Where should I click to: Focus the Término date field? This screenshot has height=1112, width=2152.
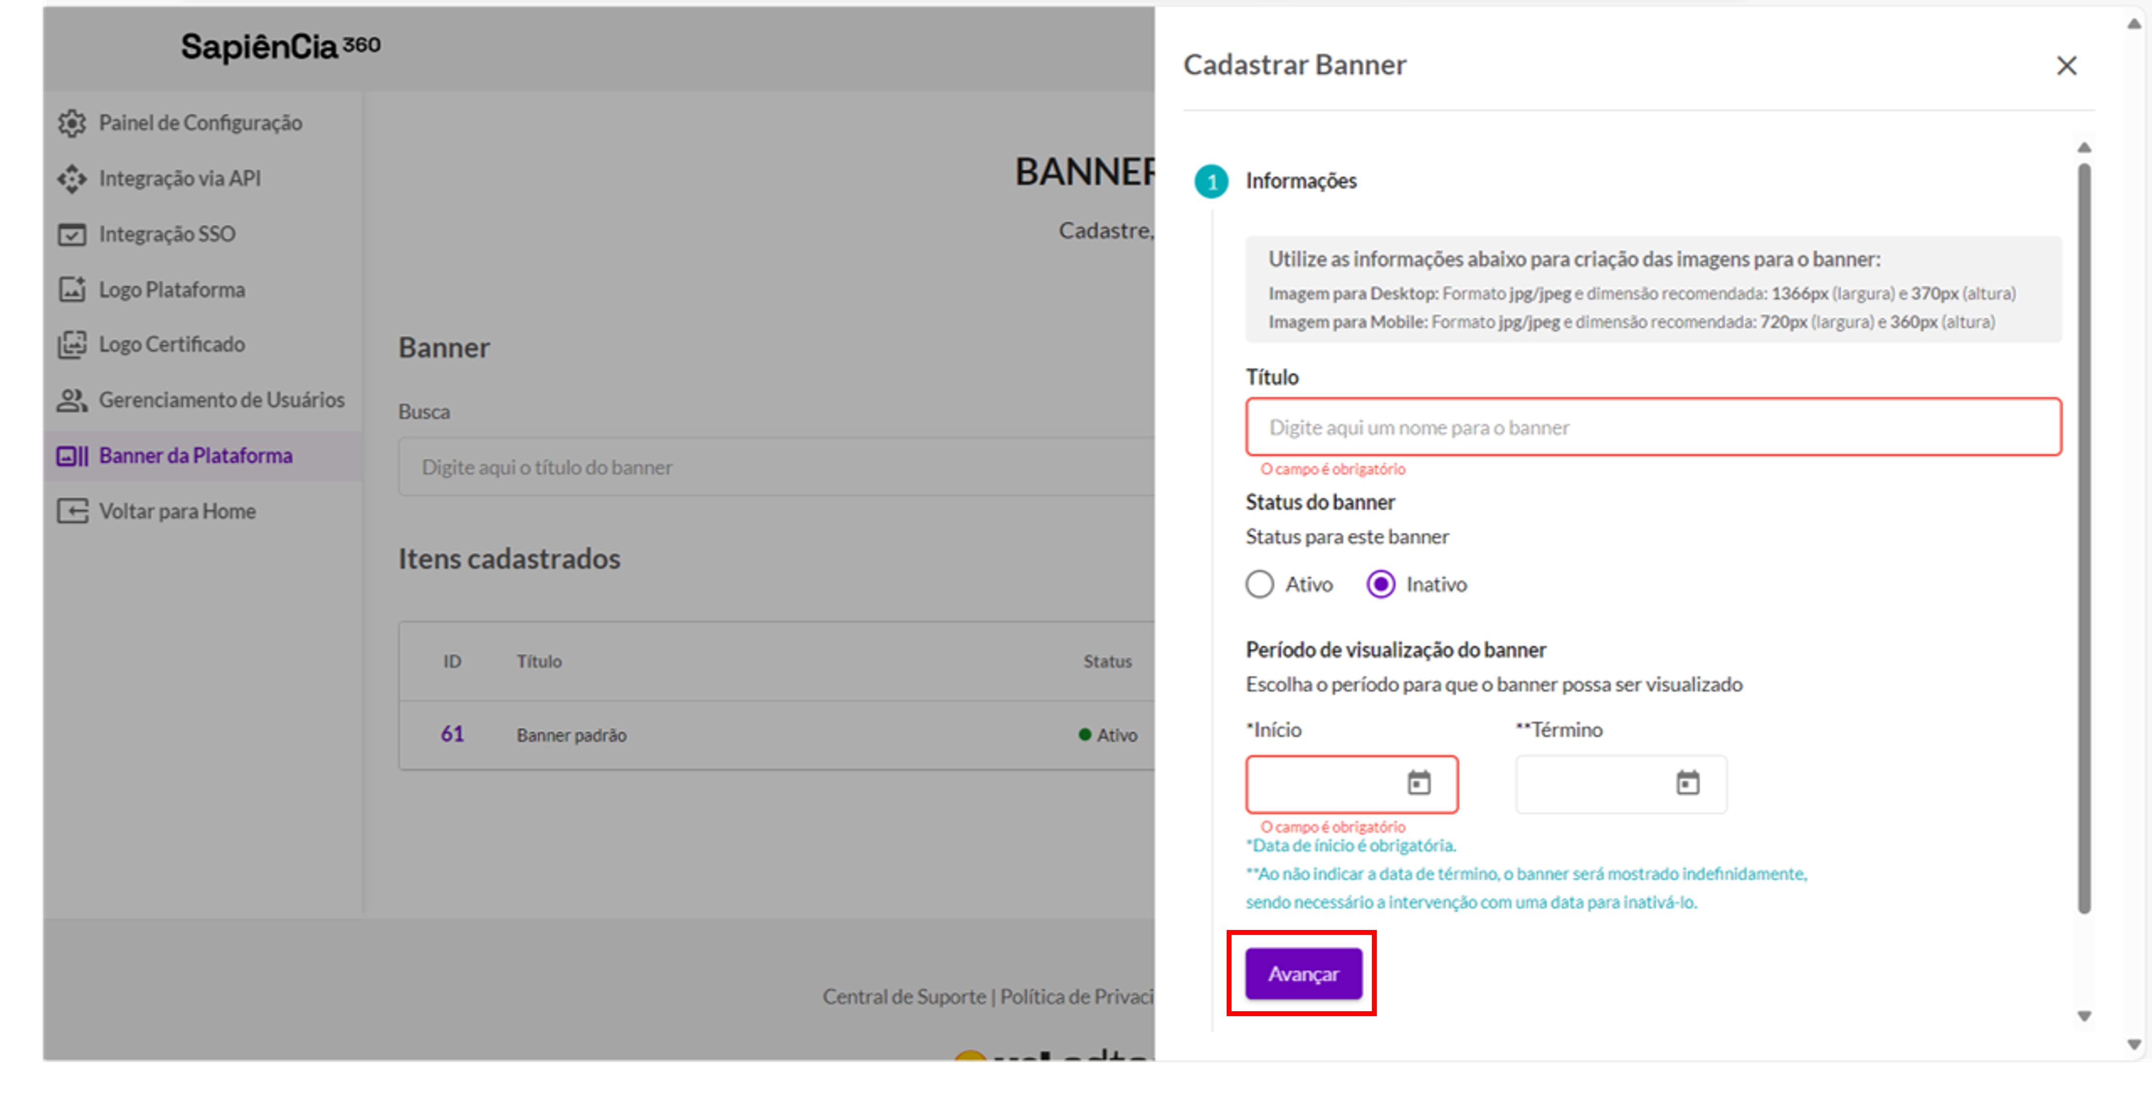[1621, 785]
